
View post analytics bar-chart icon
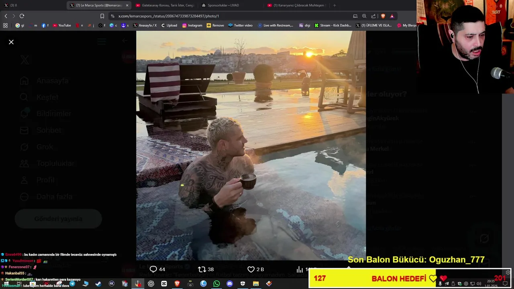(x=300, y=269)
